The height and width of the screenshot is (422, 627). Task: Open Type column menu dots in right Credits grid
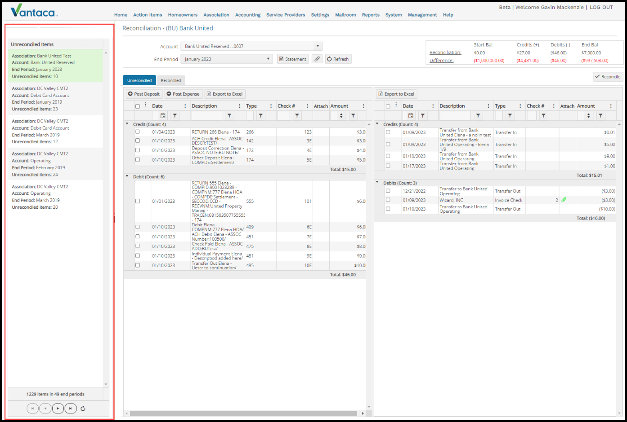(520, 106)
